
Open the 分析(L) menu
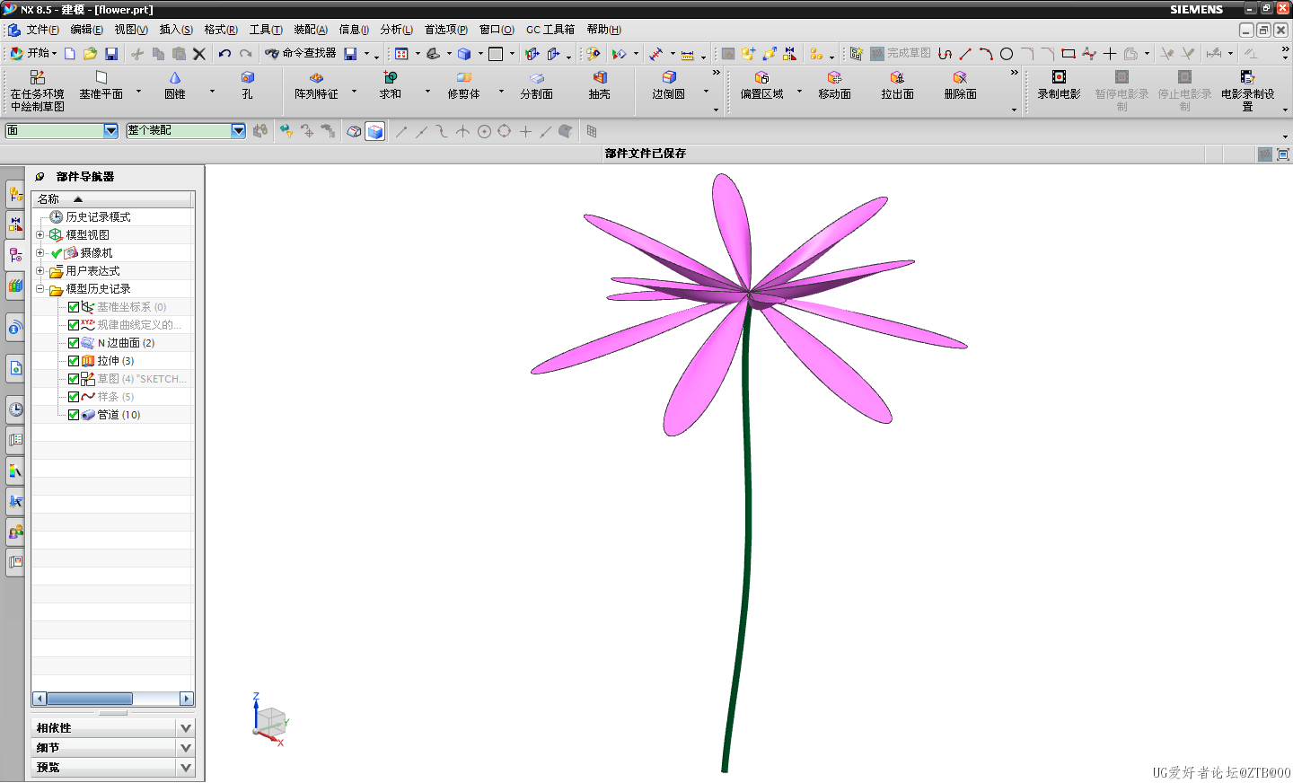tap(396, 30)
